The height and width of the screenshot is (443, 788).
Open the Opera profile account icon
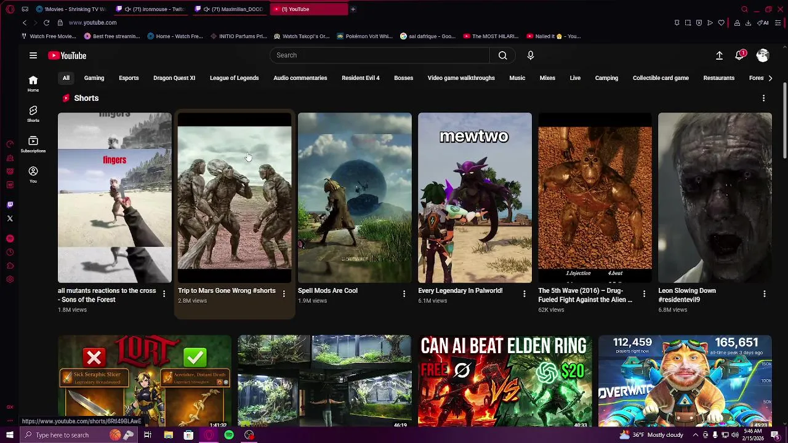(737, 23)
